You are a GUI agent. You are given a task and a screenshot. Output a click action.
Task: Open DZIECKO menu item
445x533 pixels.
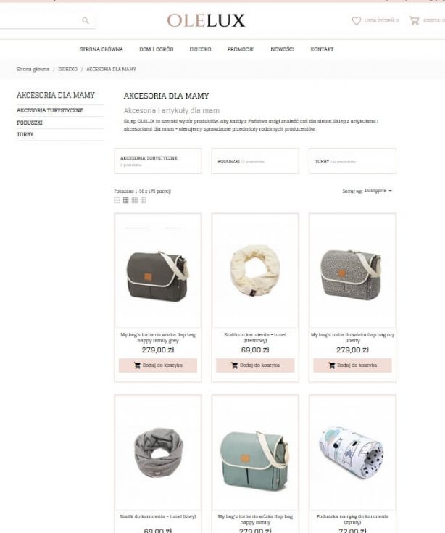[x=200, y=49]
